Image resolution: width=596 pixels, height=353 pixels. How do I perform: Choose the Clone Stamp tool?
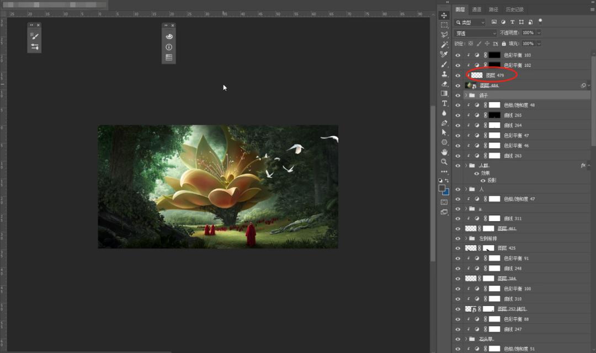click(x=444, y=74)
